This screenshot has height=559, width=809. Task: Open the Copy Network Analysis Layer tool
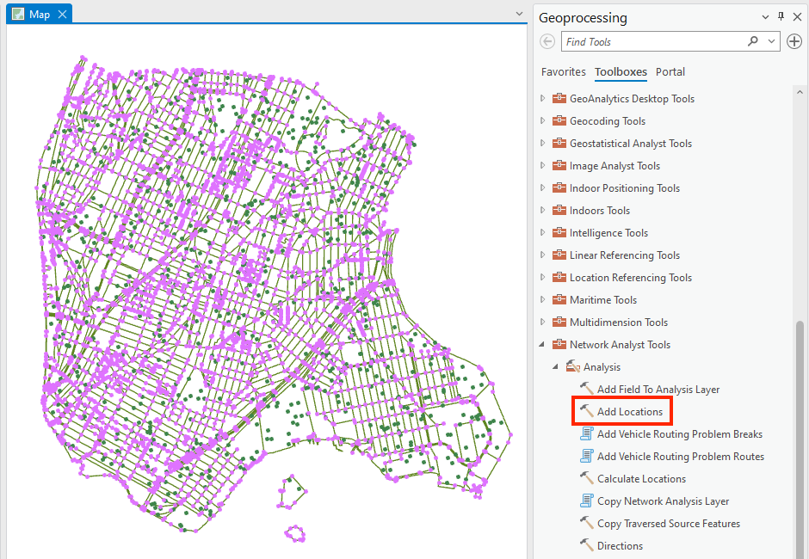coord(663,501)
